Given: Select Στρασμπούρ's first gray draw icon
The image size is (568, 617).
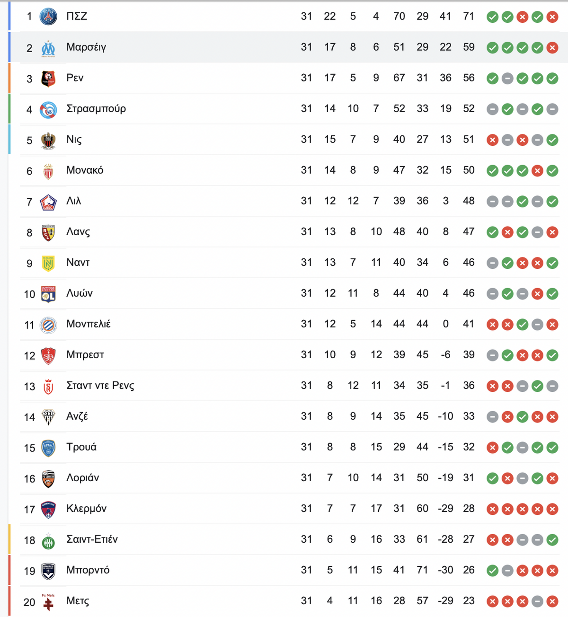Looking at the screenshot, I should click(492, 109).
